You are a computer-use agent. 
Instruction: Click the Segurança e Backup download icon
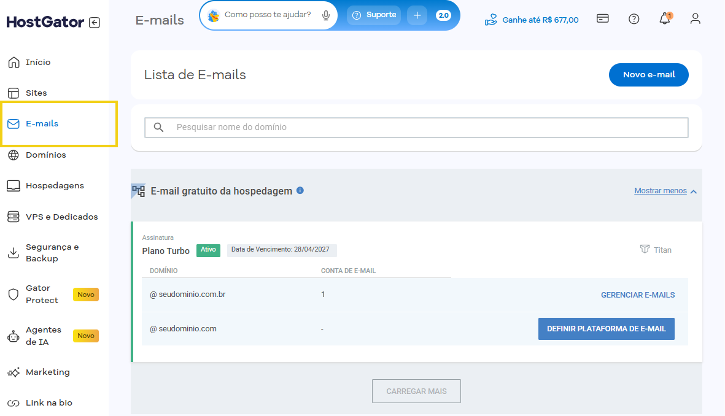(x=14, y=252)
